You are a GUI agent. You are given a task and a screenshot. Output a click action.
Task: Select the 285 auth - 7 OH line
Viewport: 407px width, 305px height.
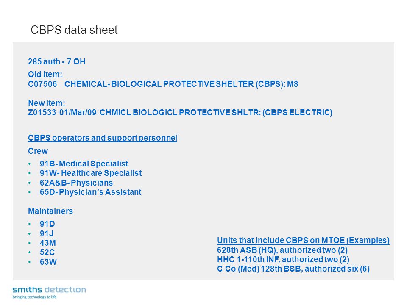click(56, 61)
